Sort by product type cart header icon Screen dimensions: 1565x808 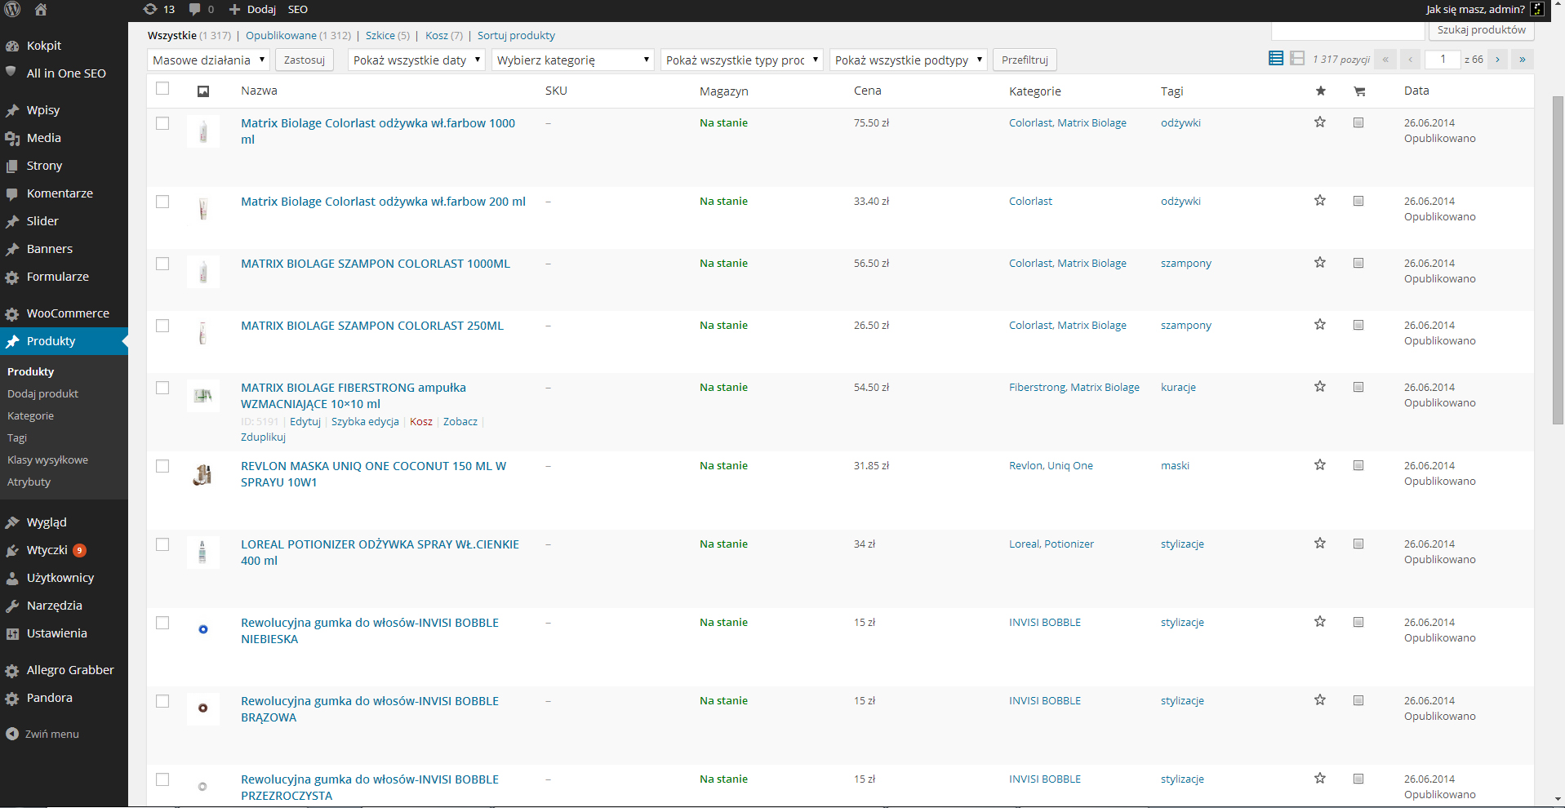(1359, 91)
